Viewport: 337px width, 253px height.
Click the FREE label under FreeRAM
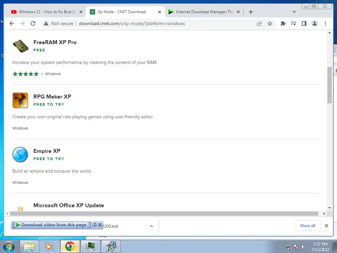pyautogui.click(x=39, y=50)
